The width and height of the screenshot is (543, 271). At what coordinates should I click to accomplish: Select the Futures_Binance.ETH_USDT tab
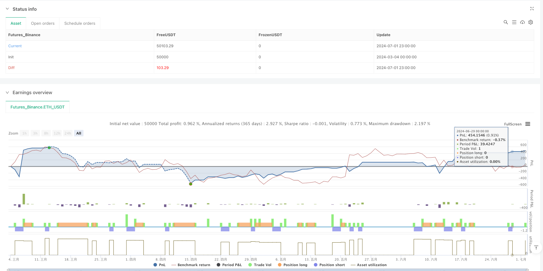(38, 107)
